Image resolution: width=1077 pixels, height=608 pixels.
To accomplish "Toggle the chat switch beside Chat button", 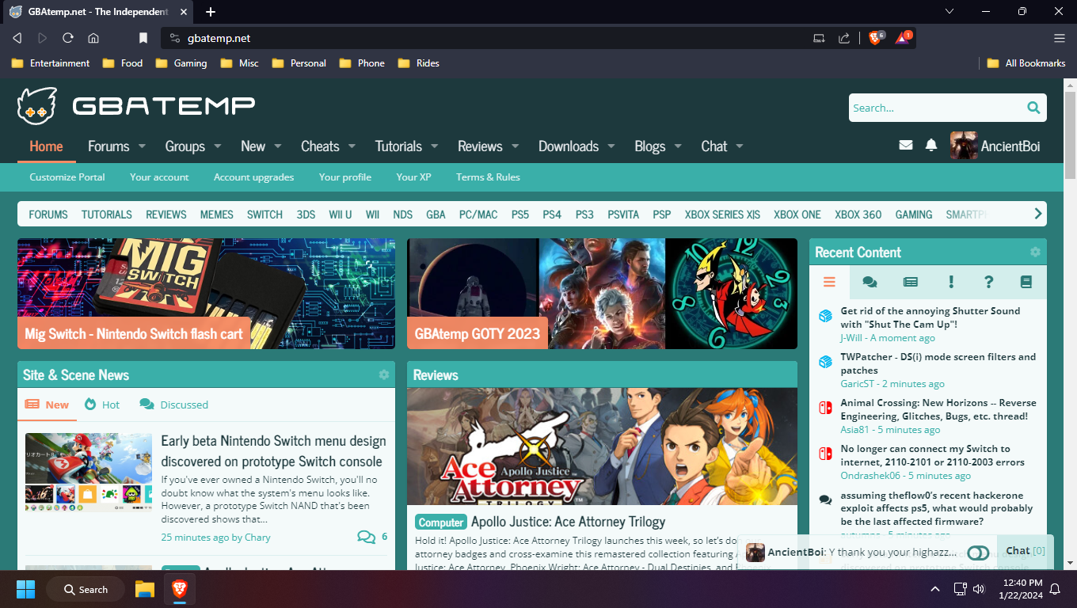I will (x=978, y=553).
